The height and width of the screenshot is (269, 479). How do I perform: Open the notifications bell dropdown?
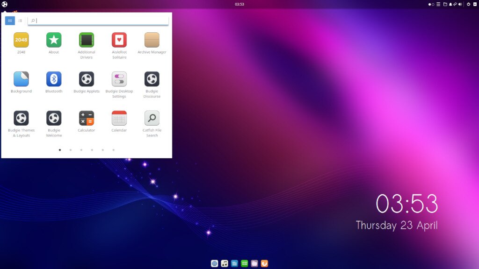point(450,4)
